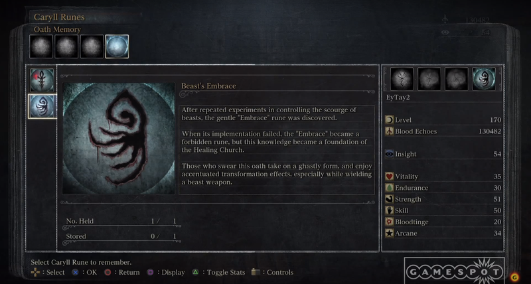The width and height of the screenshot is (531, 284).
Task: Click the large Beast's Embrace rune artwork
Action: click(x=119, y=138)
